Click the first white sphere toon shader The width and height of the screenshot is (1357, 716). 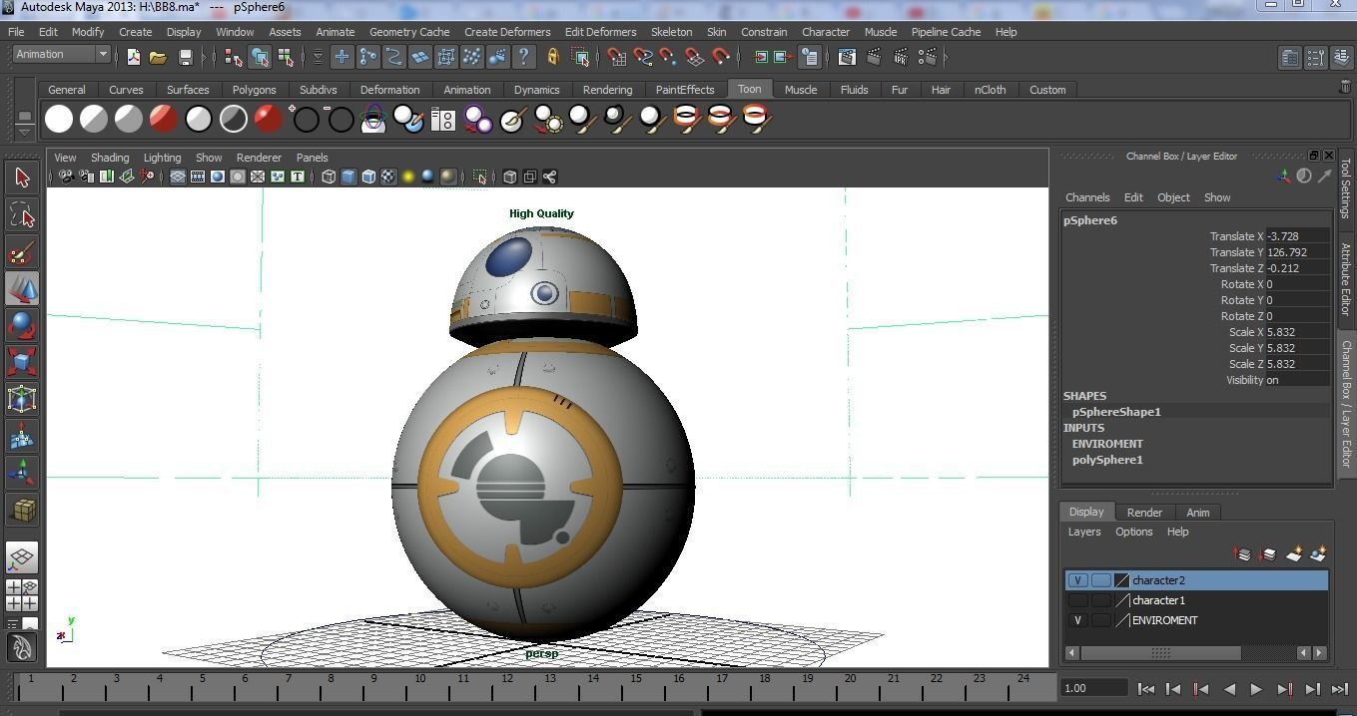coord(59,120)
